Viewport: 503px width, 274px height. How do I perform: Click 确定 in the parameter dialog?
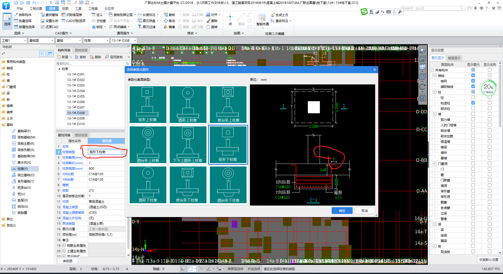tap(342, 211)
